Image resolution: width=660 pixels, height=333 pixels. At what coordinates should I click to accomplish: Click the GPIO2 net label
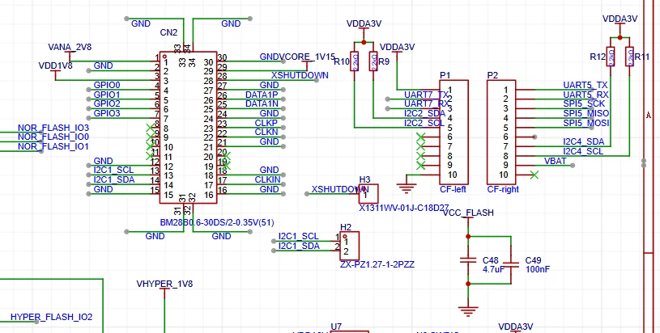pos(107,103)
